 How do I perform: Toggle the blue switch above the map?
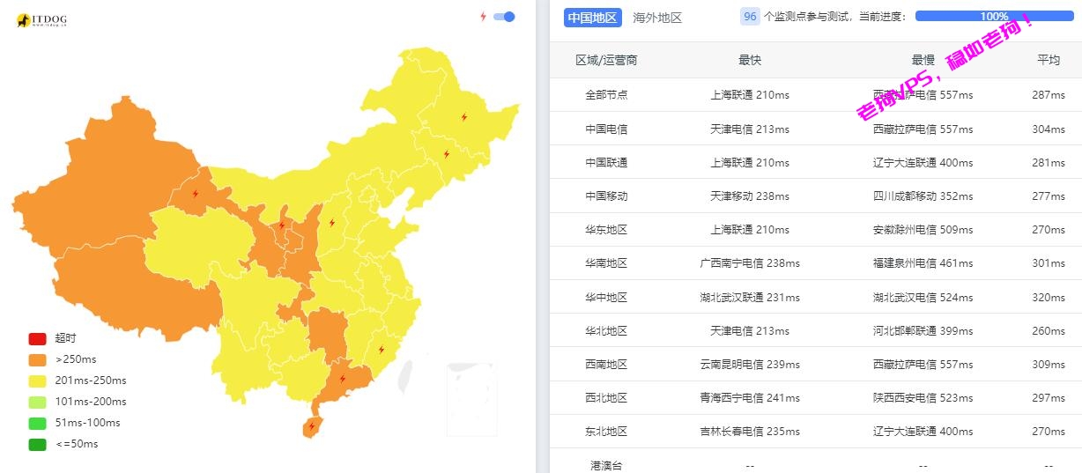504,17
